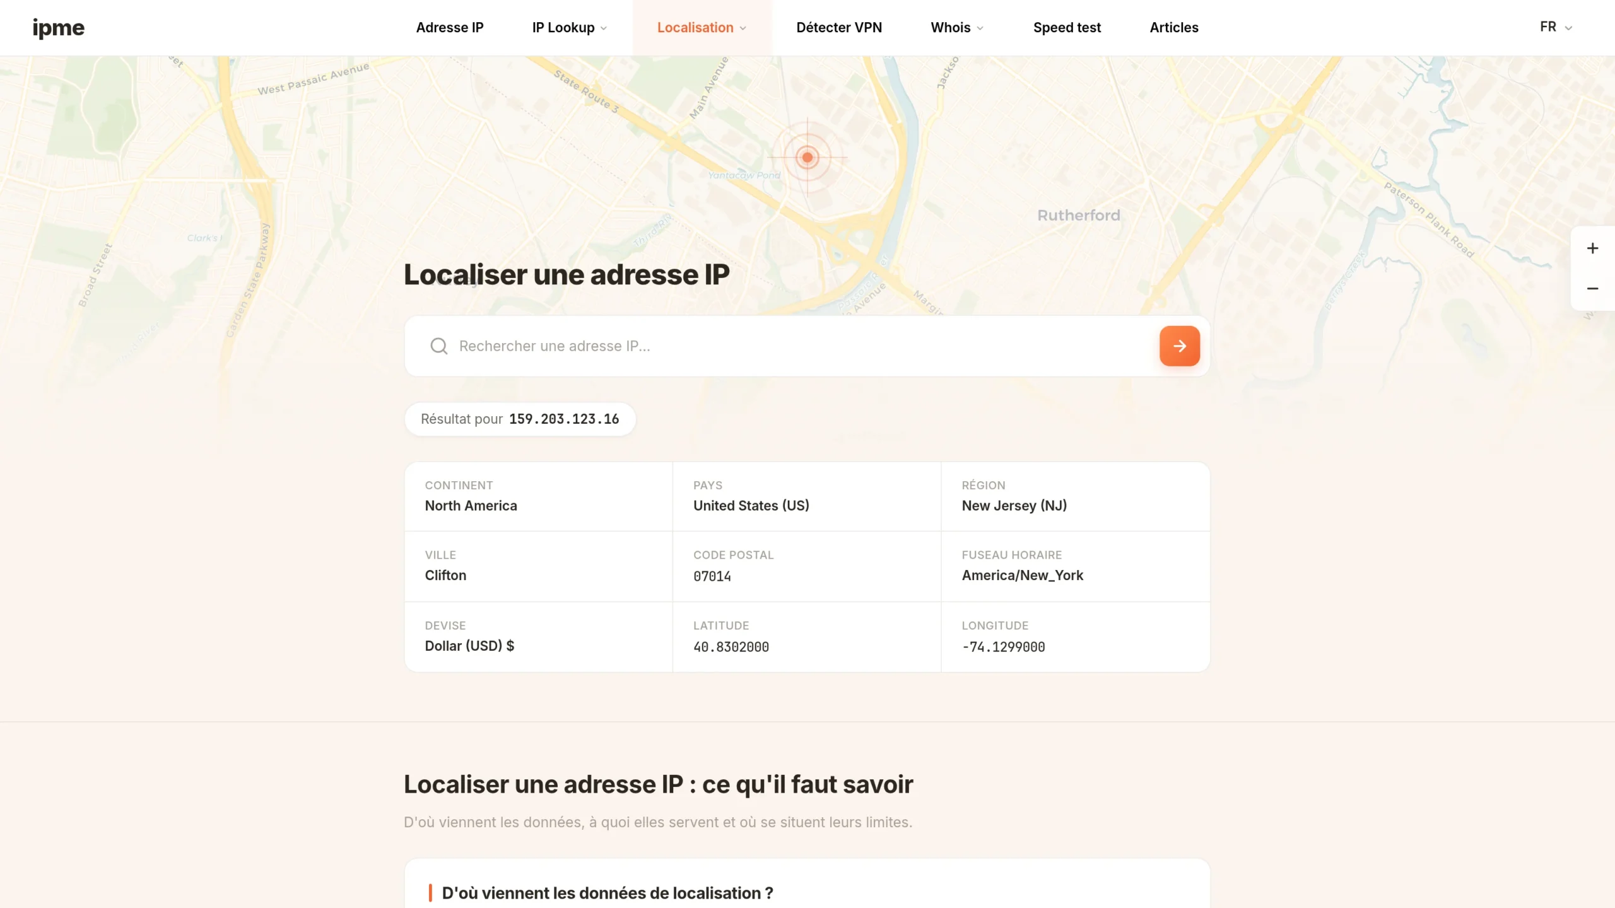The width and height of the screenshot is (1615, 908).
Task: Expand the IP Lookup menu
Action: click(x=569, y=28)
